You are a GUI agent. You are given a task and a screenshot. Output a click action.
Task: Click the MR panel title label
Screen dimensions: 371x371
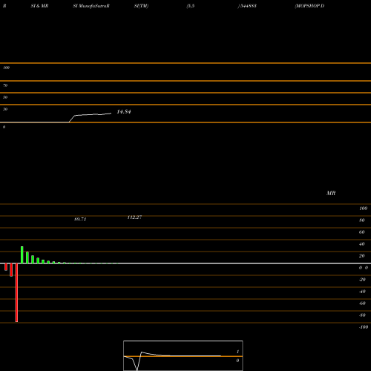coord(331,193)
